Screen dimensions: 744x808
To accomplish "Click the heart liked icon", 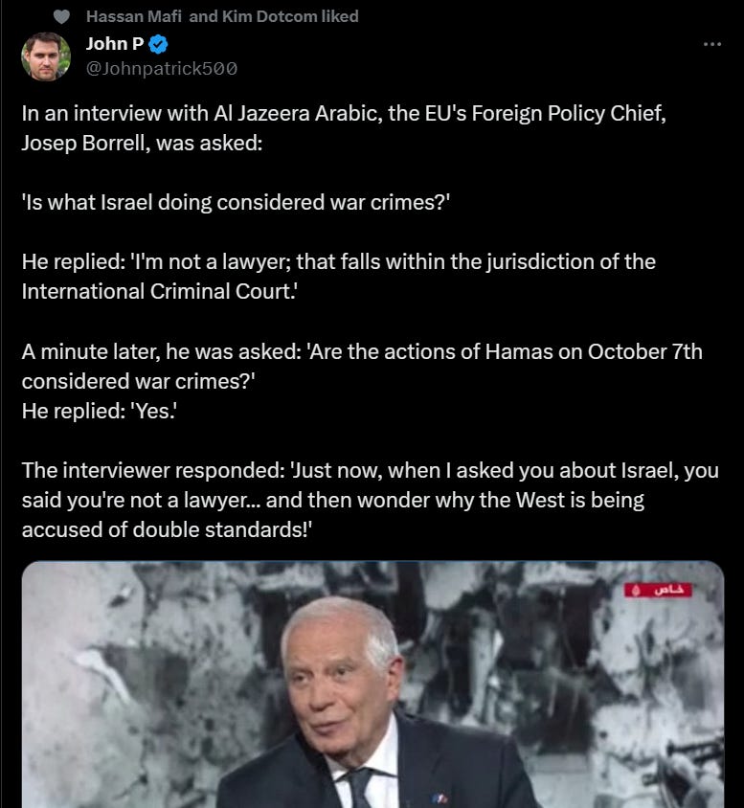I will pyautogui.click(x=61, y=17).
